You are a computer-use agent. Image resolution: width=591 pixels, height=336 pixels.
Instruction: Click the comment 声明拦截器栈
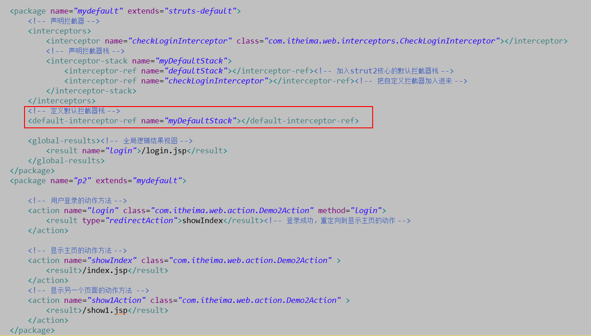(85, 51)
